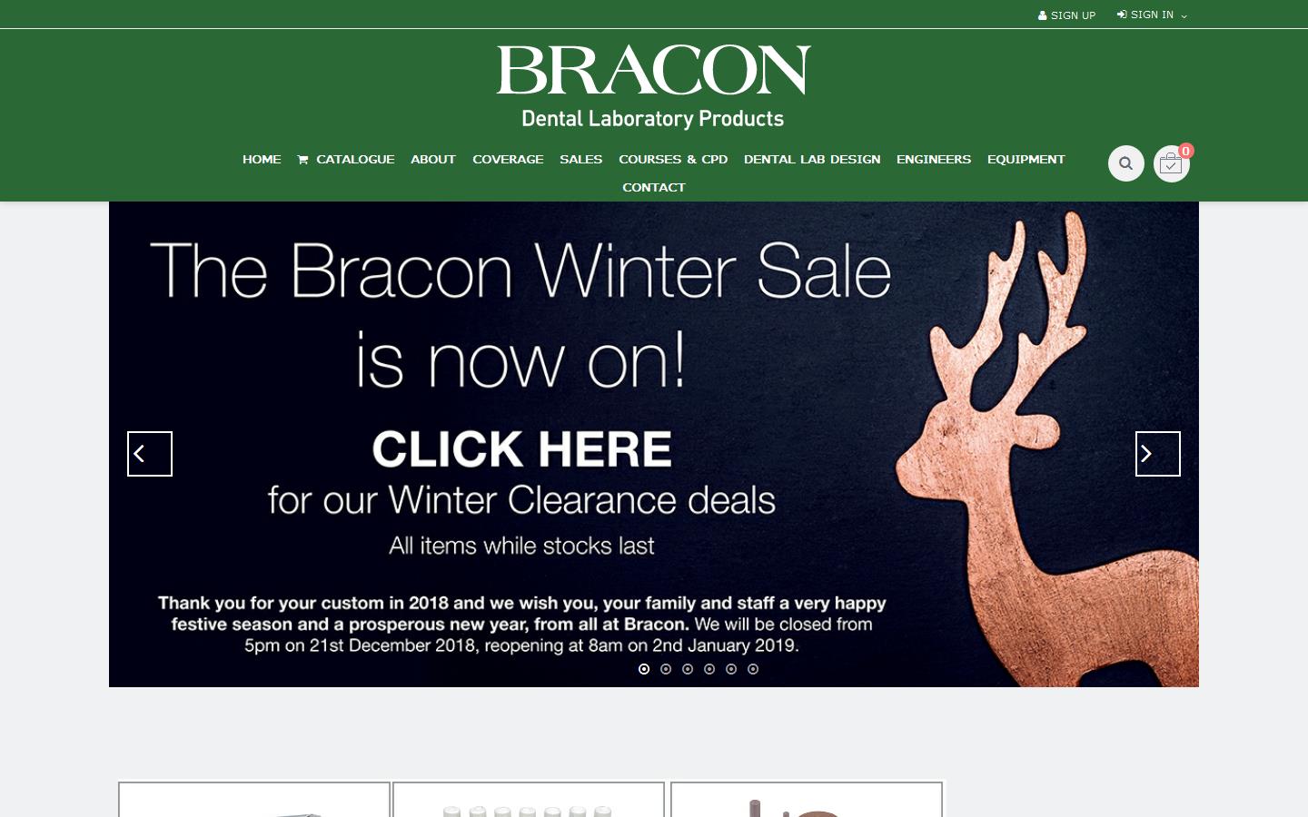This screenshot has width=1308, height=817.
Task: Advance to next slide arrow
Action: coord(1158,454)
